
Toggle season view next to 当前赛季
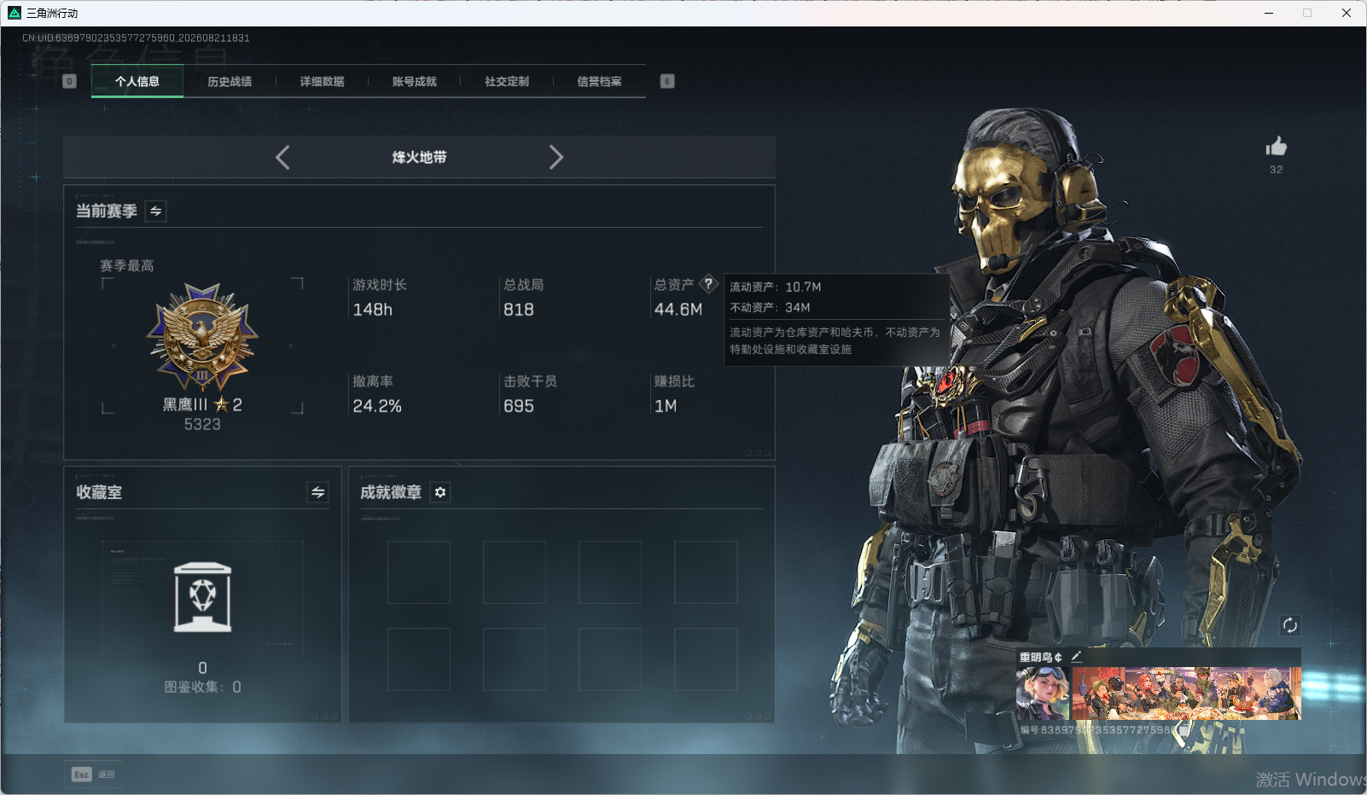[x=156, y=211]
